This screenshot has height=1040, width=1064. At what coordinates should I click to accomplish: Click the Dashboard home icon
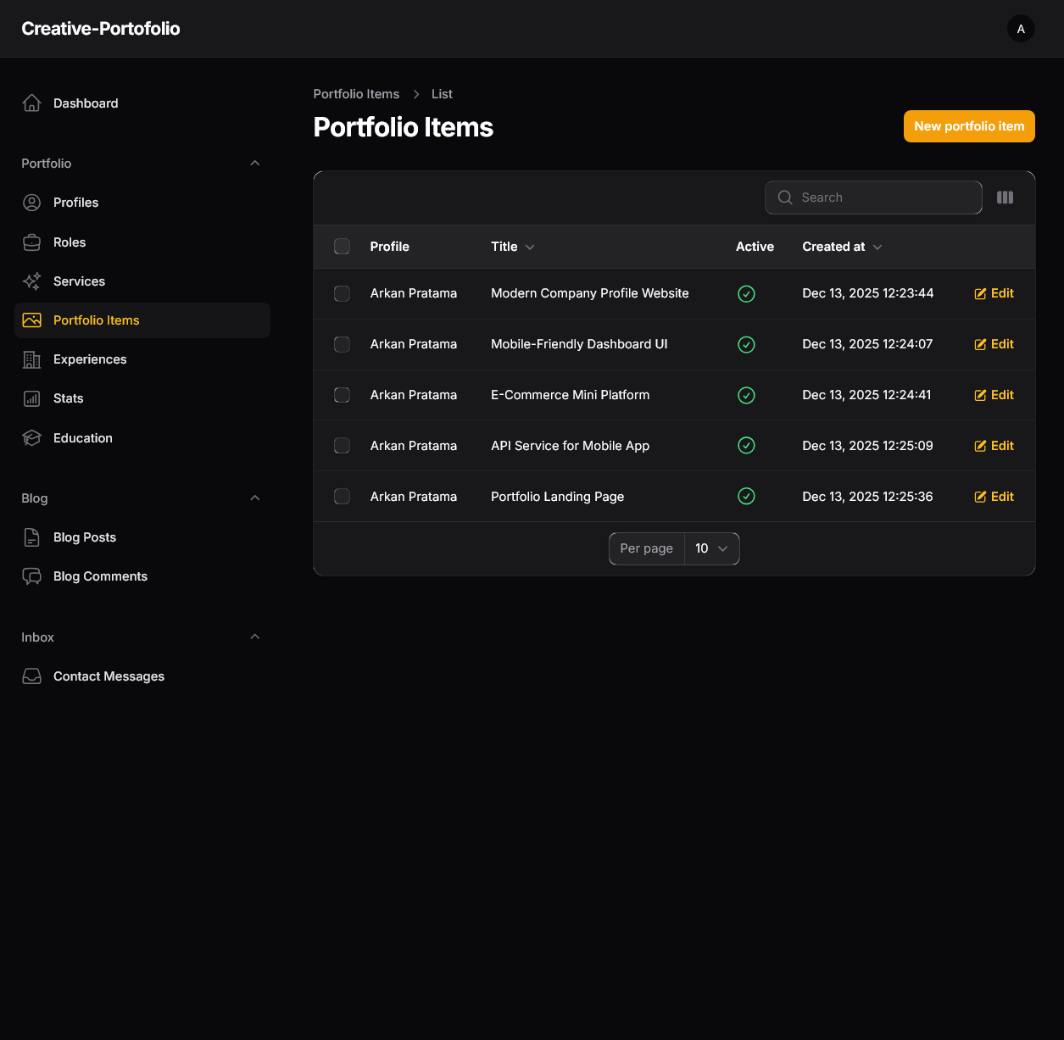coord(31,103)
